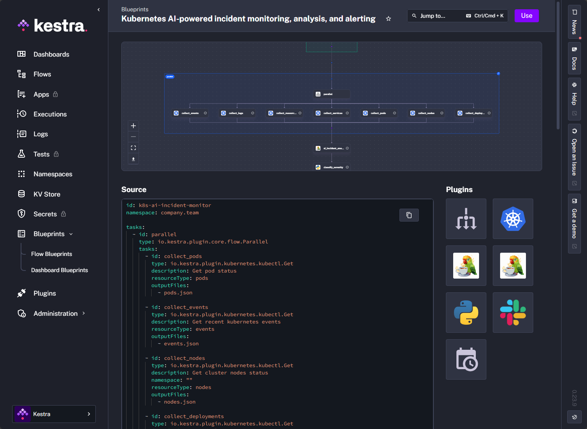The image size is (587, 429).
Task: Click the 'events.json' output file text
Action: [182, 344]
